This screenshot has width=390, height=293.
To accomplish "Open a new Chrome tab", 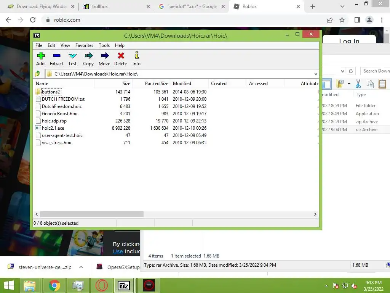I will click(x=313, y=6).
